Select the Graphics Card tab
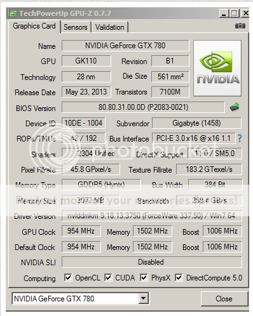The image size is (253, 316). click(x=34, y=26)
